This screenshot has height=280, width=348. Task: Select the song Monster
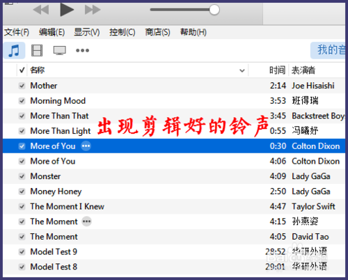(45, 176)
